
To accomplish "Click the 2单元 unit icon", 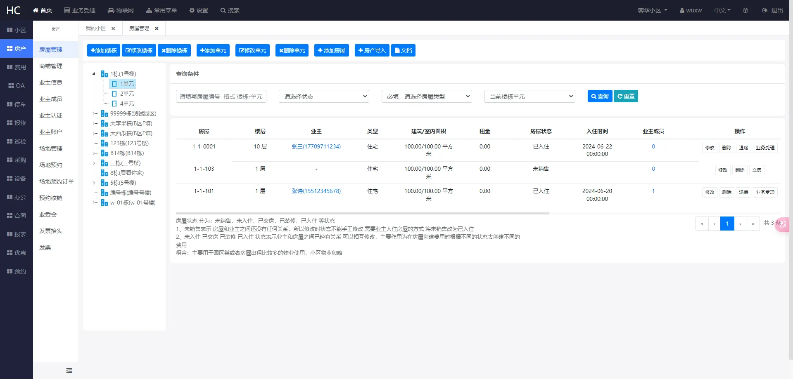I will 114,94.
